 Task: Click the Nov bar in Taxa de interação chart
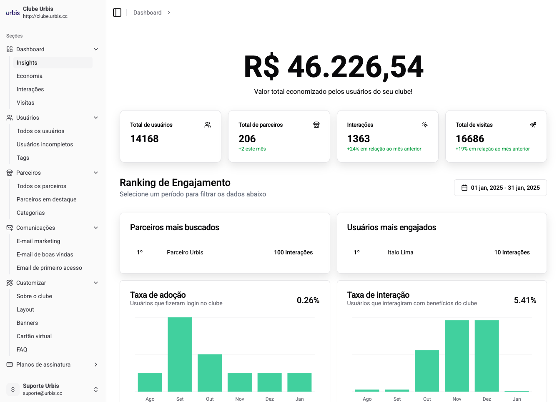457,356
